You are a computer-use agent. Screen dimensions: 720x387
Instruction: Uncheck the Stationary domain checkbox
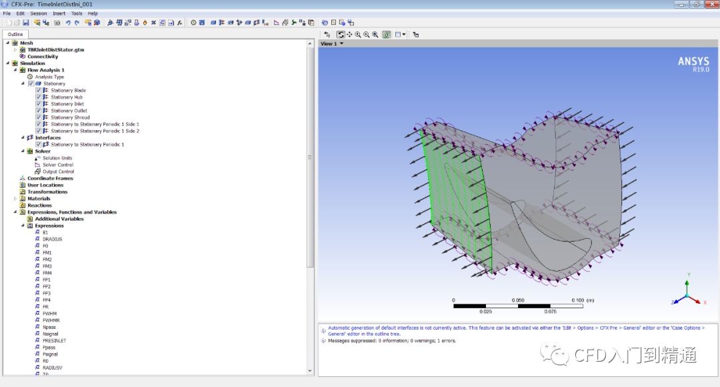[x=31, y=83]
